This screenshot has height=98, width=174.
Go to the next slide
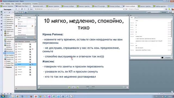coord(78,88)
